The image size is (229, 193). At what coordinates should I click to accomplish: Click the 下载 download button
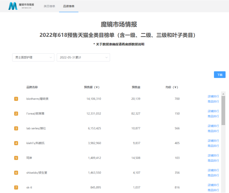pos(220,75)
